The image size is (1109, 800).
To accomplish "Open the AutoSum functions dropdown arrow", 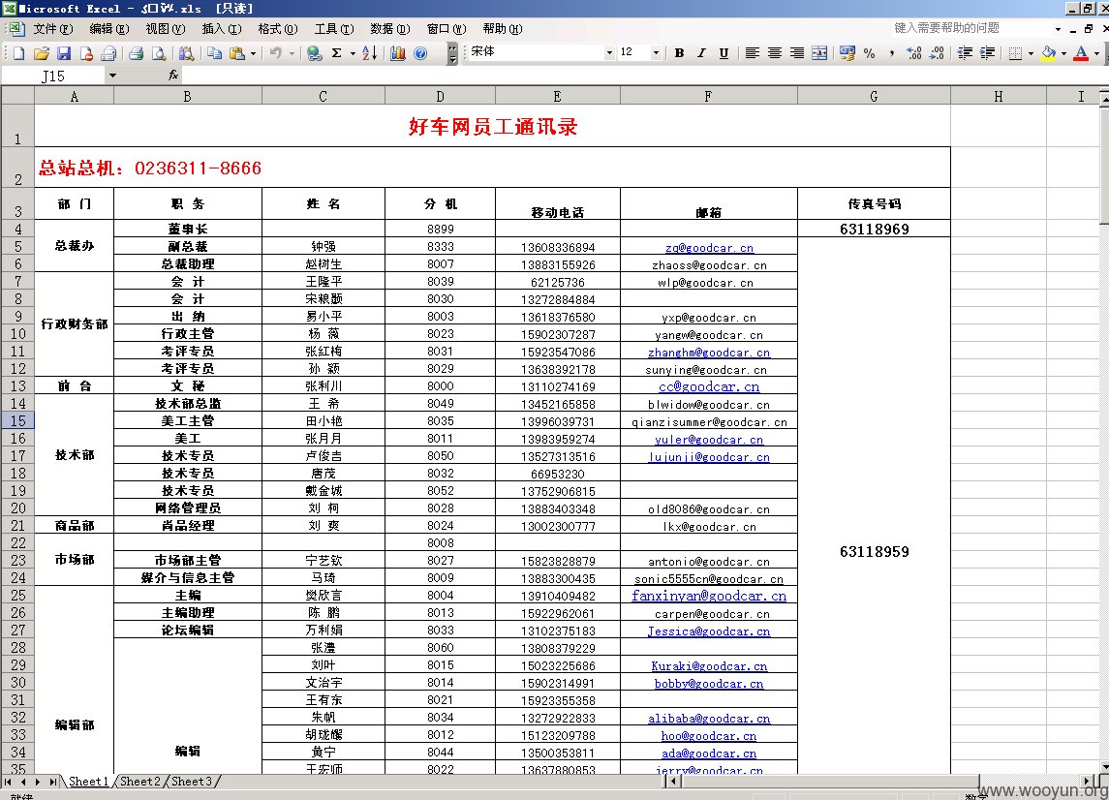I will pyautogui.click(x=353, y=53).
